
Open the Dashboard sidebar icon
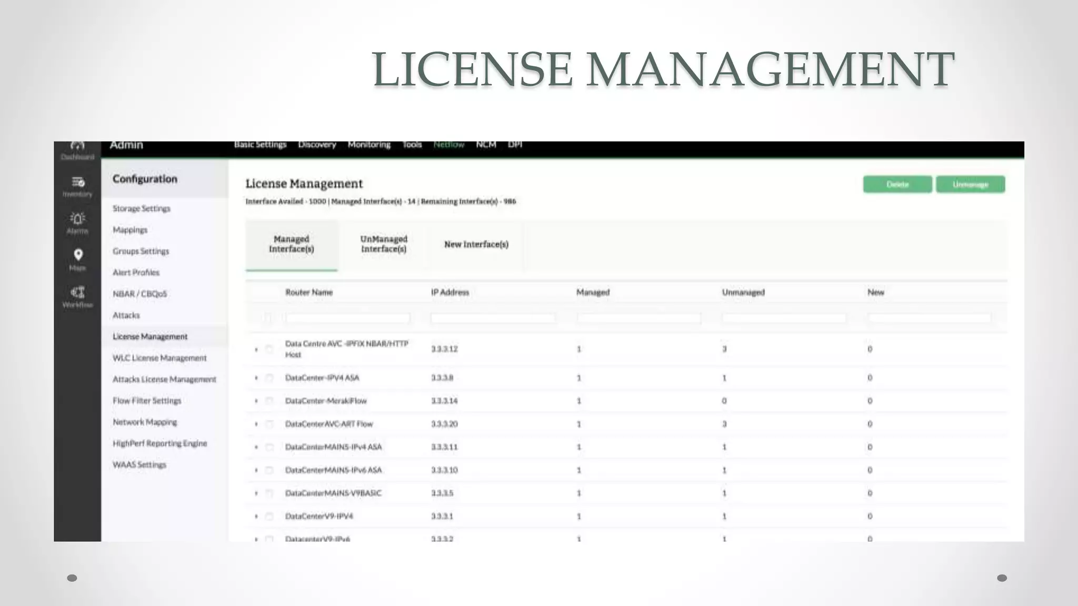[x=77, y=150]
